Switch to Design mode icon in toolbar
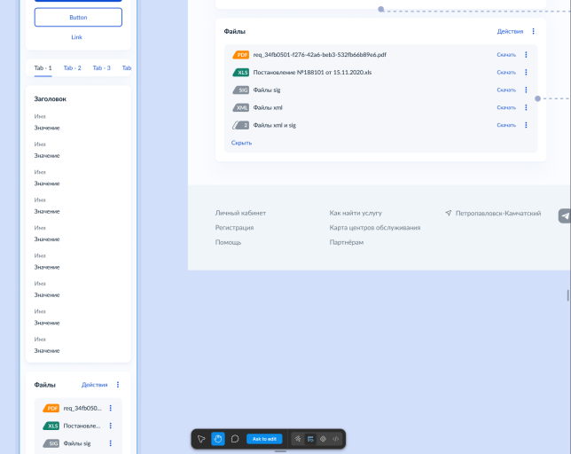Image resolution: width=571 pixels, height=454 pixels. coord(310,439)
